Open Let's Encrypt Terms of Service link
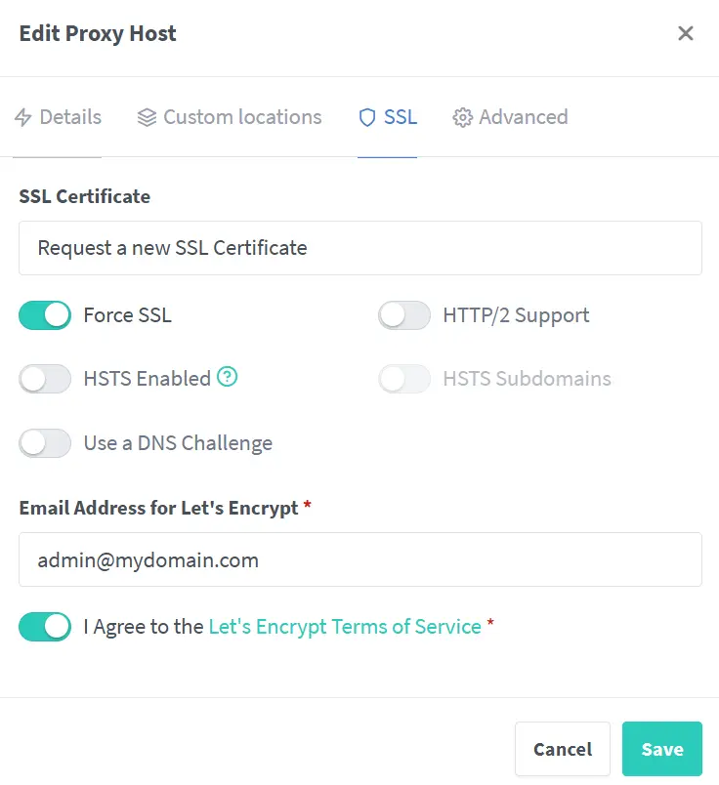This screenshot has width=719, height=785. (x=345, y=627)
